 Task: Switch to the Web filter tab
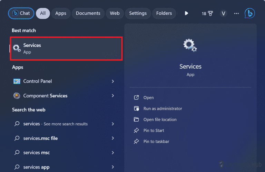coord(115,13)
